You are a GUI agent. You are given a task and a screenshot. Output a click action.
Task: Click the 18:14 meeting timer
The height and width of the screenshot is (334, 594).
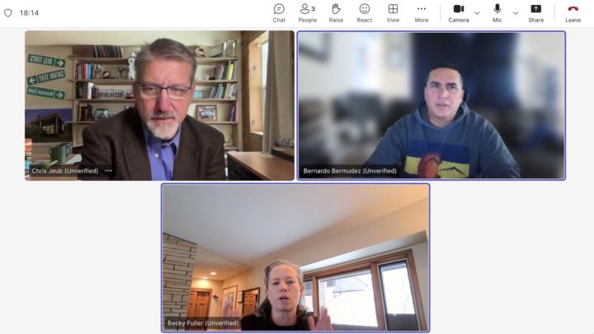pyautogui.click(x=29, y=13)
